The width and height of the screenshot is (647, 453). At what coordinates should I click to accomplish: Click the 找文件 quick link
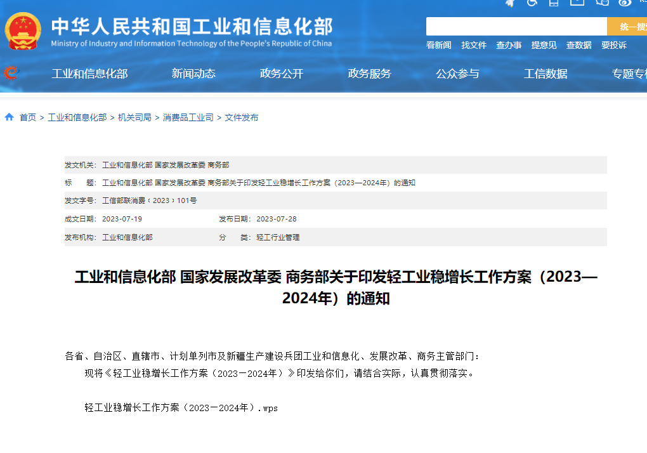[x=474, y=45]
